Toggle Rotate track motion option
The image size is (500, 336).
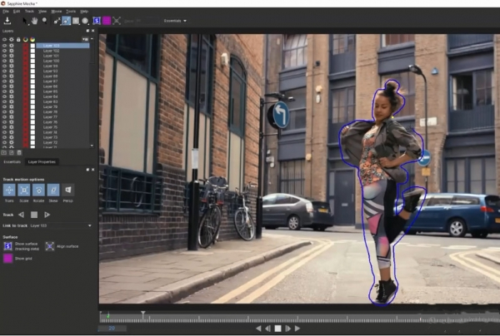38,191
